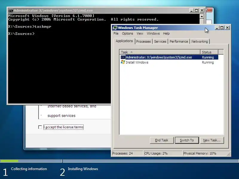Open the File menu in Task Manager
Screen dimensions: 239x179
point(116,33)
